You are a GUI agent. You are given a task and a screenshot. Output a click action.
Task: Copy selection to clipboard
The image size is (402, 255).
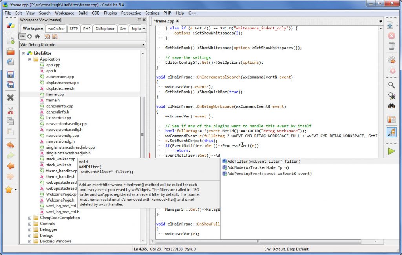(10, 120)
